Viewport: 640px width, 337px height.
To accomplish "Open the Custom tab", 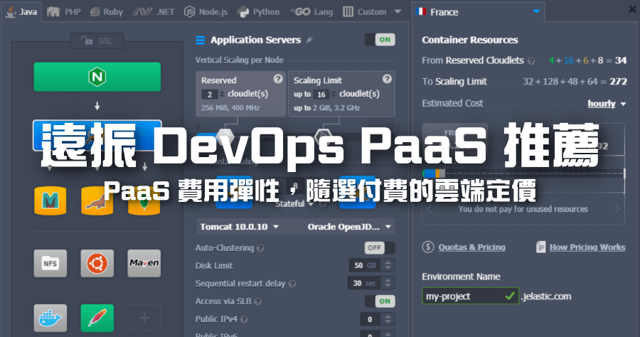I will click(x=365, y=12).
